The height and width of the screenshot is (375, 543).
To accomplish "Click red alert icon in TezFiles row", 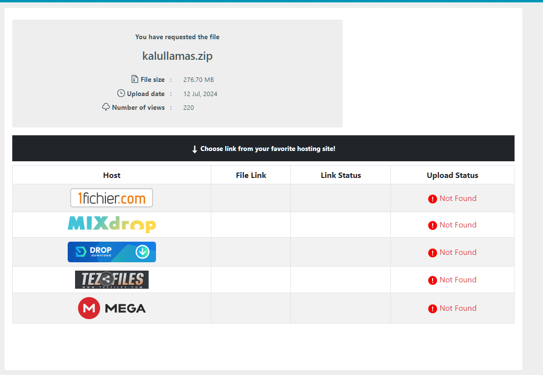I will (x=433, y=280).
